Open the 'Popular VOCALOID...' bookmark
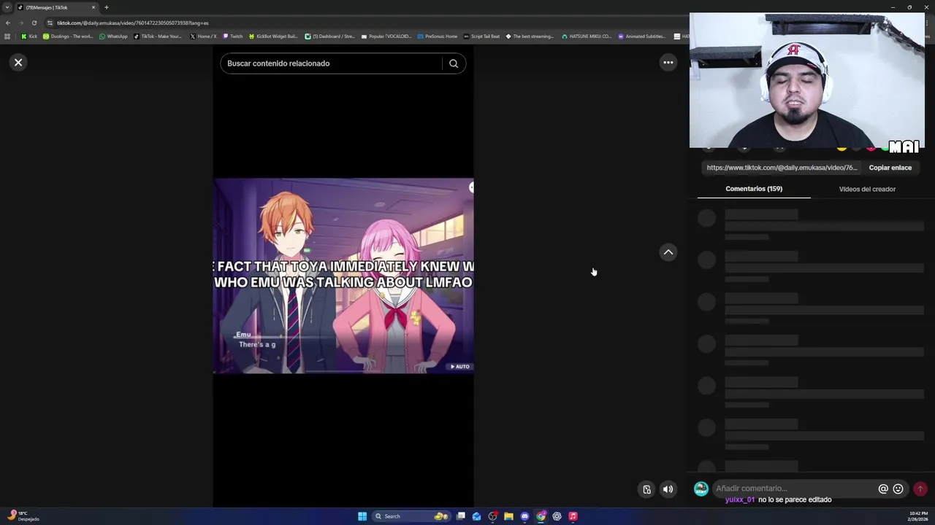The image size is (935, 525). tap(386, 36)
